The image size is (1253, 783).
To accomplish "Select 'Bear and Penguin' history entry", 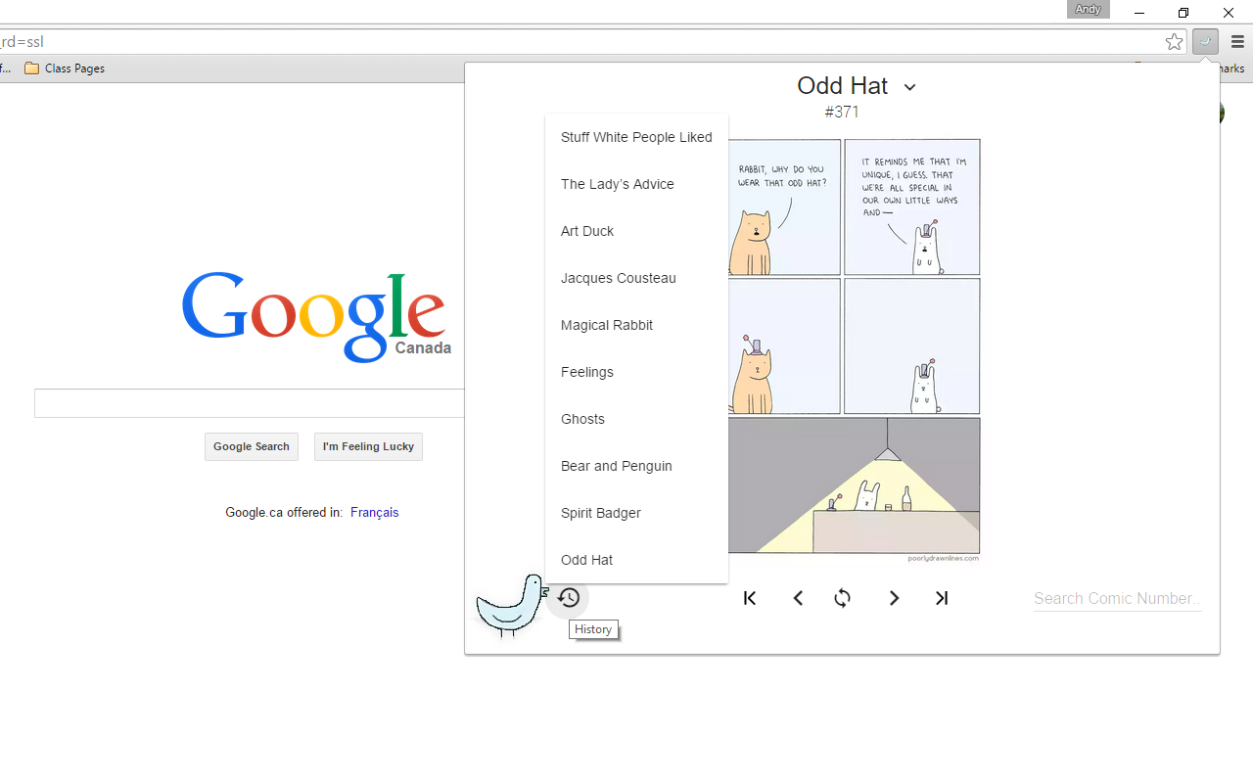I will point(636,466).
